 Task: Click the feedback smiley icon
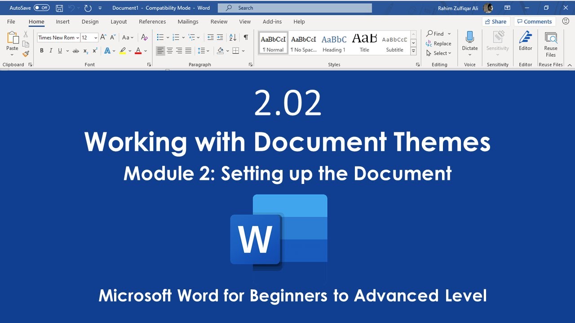(x=566, y=21)
